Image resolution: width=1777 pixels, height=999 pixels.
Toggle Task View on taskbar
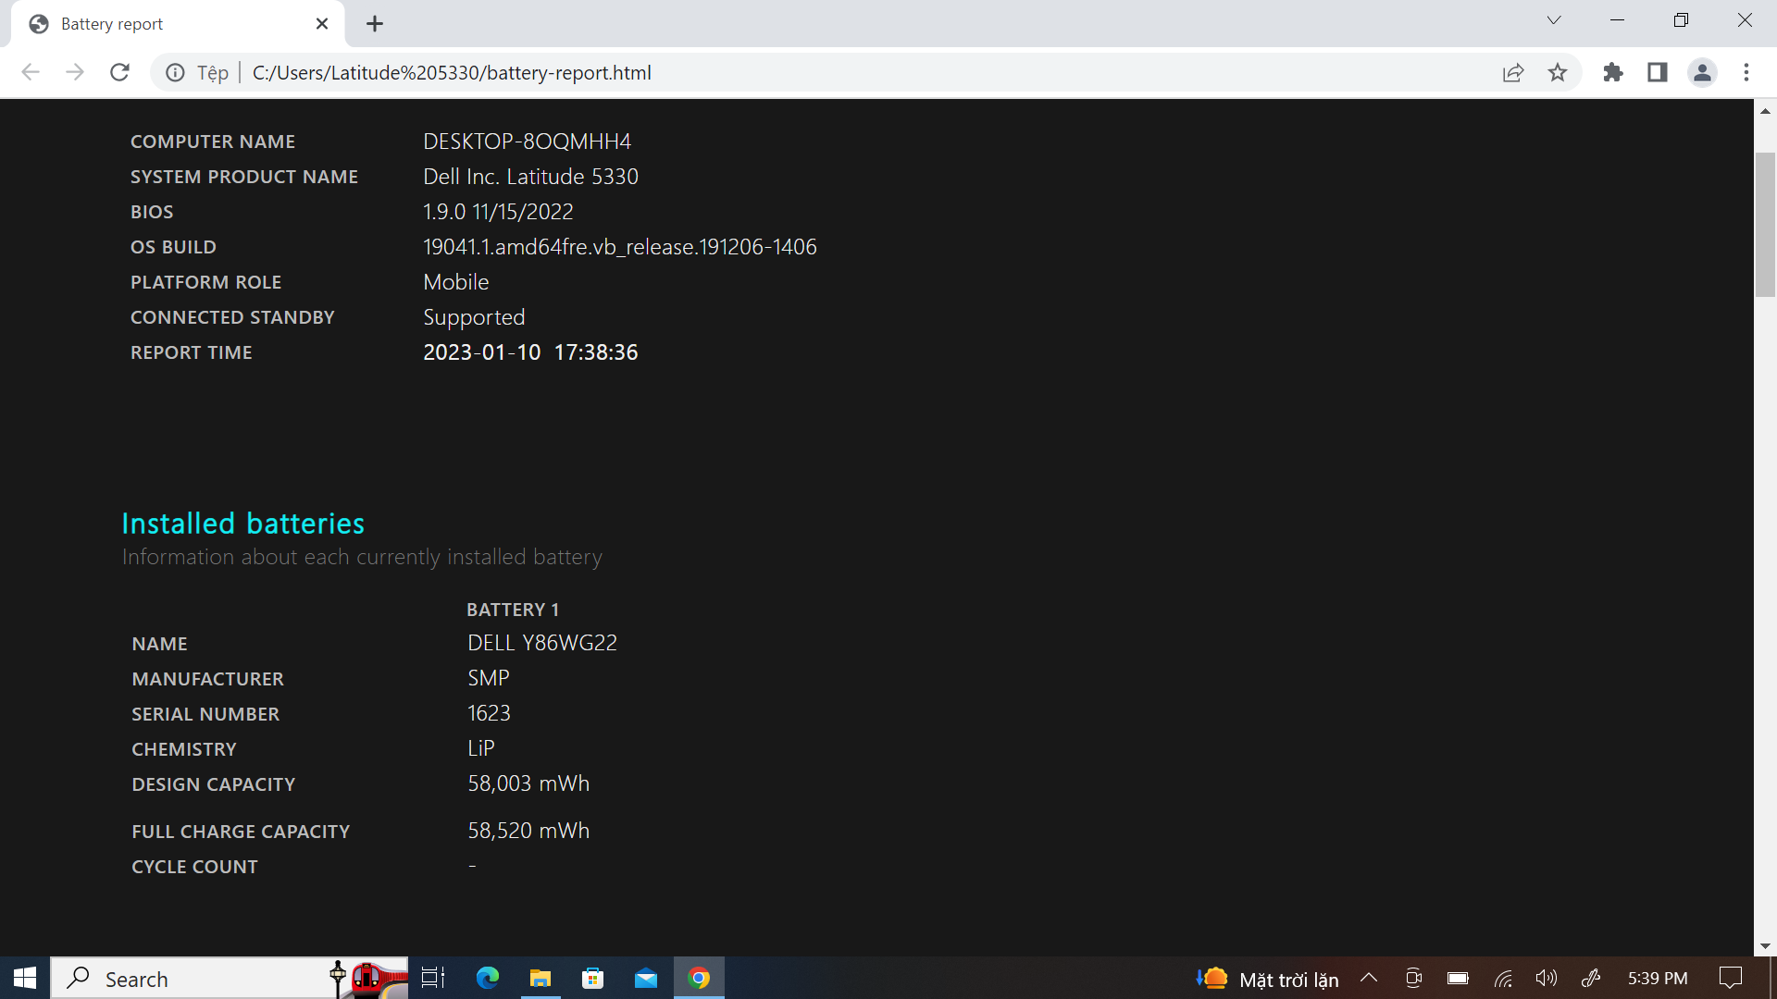433,978
